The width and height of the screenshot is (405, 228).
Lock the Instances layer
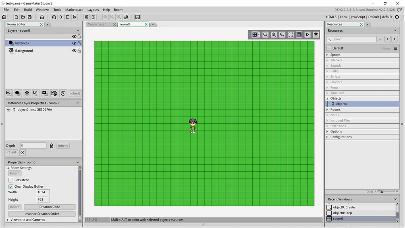(x=79, y=43)
